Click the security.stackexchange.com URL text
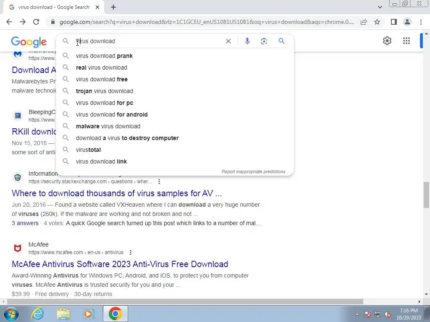This screenshot has width=430, height=322. click(90, 182)
